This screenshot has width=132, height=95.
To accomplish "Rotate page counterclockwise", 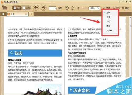I will (x=67, y=8).
